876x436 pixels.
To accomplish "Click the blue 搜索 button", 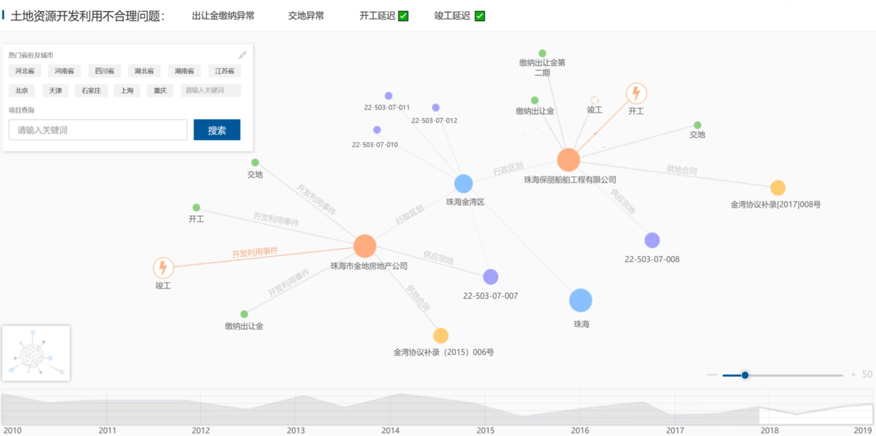I will (217, 130).
